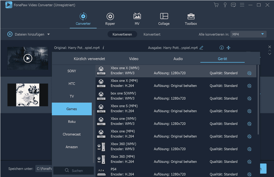Open the hamburger menu icon
Viewport: 274px width, 177px height.
tap(242, 5)
